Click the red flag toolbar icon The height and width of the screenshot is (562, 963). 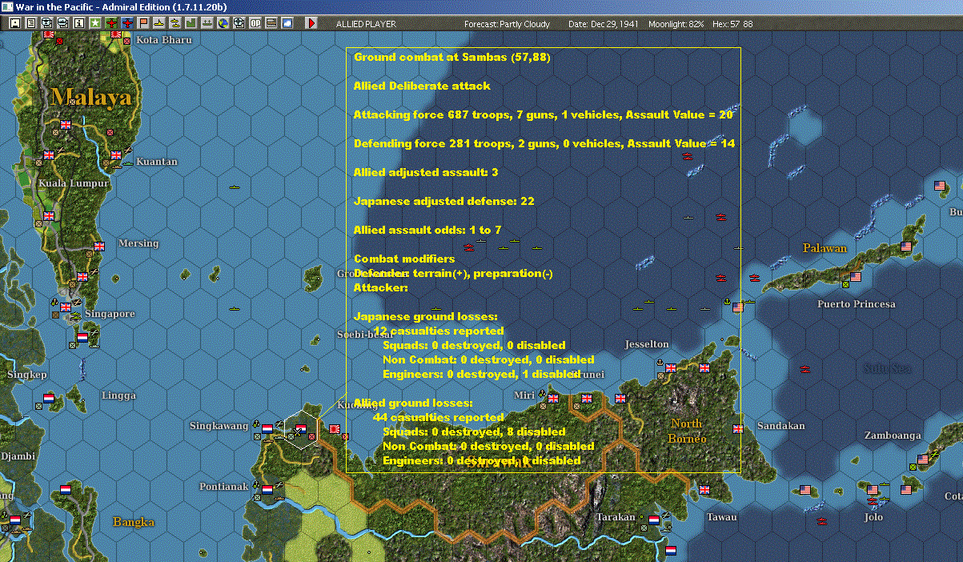click(x=143, y=24)
